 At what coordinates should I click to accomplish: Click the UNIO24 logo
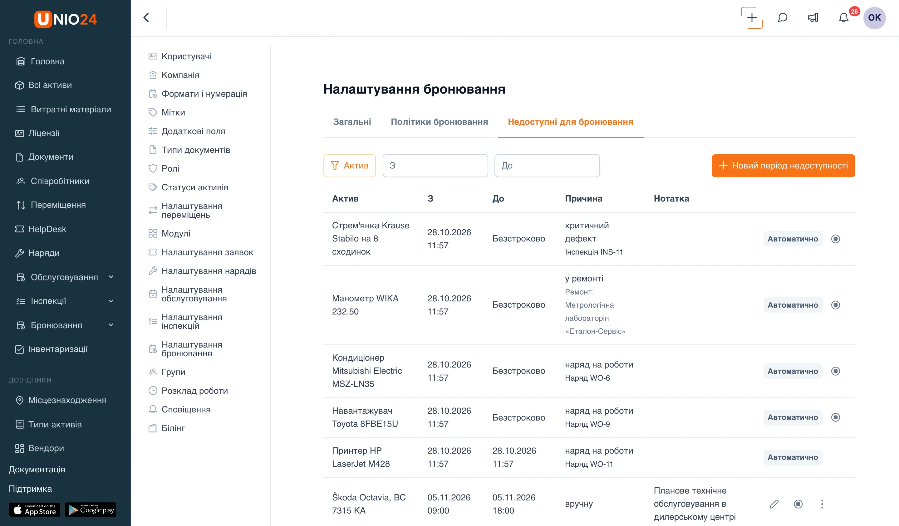point(65,19)
